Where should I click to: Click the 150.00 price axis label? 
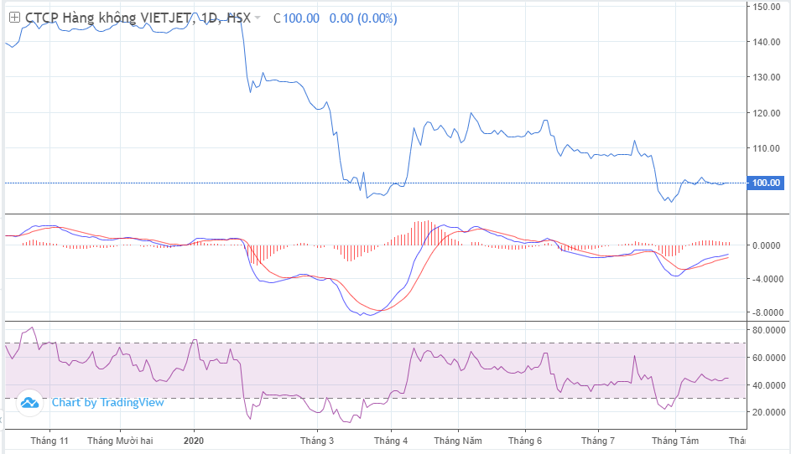pos(767,7)
